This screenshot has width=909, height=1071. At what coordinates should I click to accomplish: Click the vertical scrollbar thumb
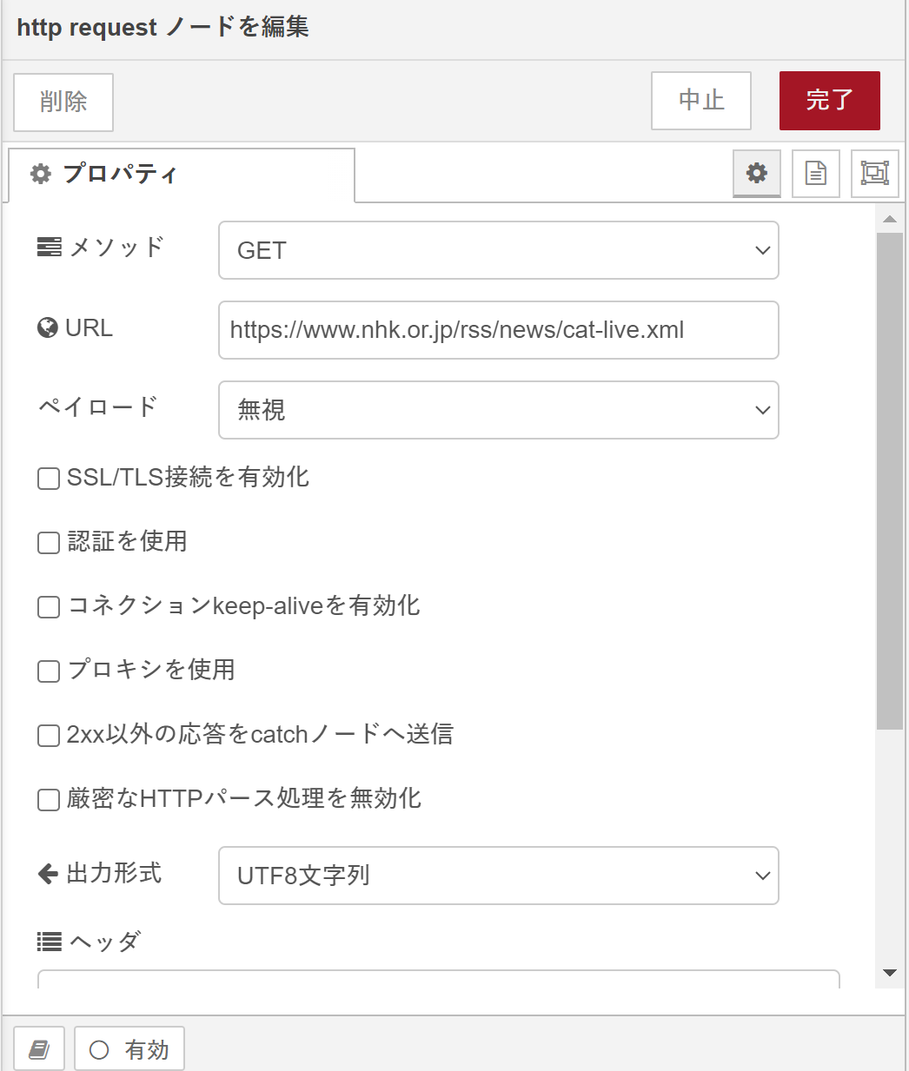(890, 481)
